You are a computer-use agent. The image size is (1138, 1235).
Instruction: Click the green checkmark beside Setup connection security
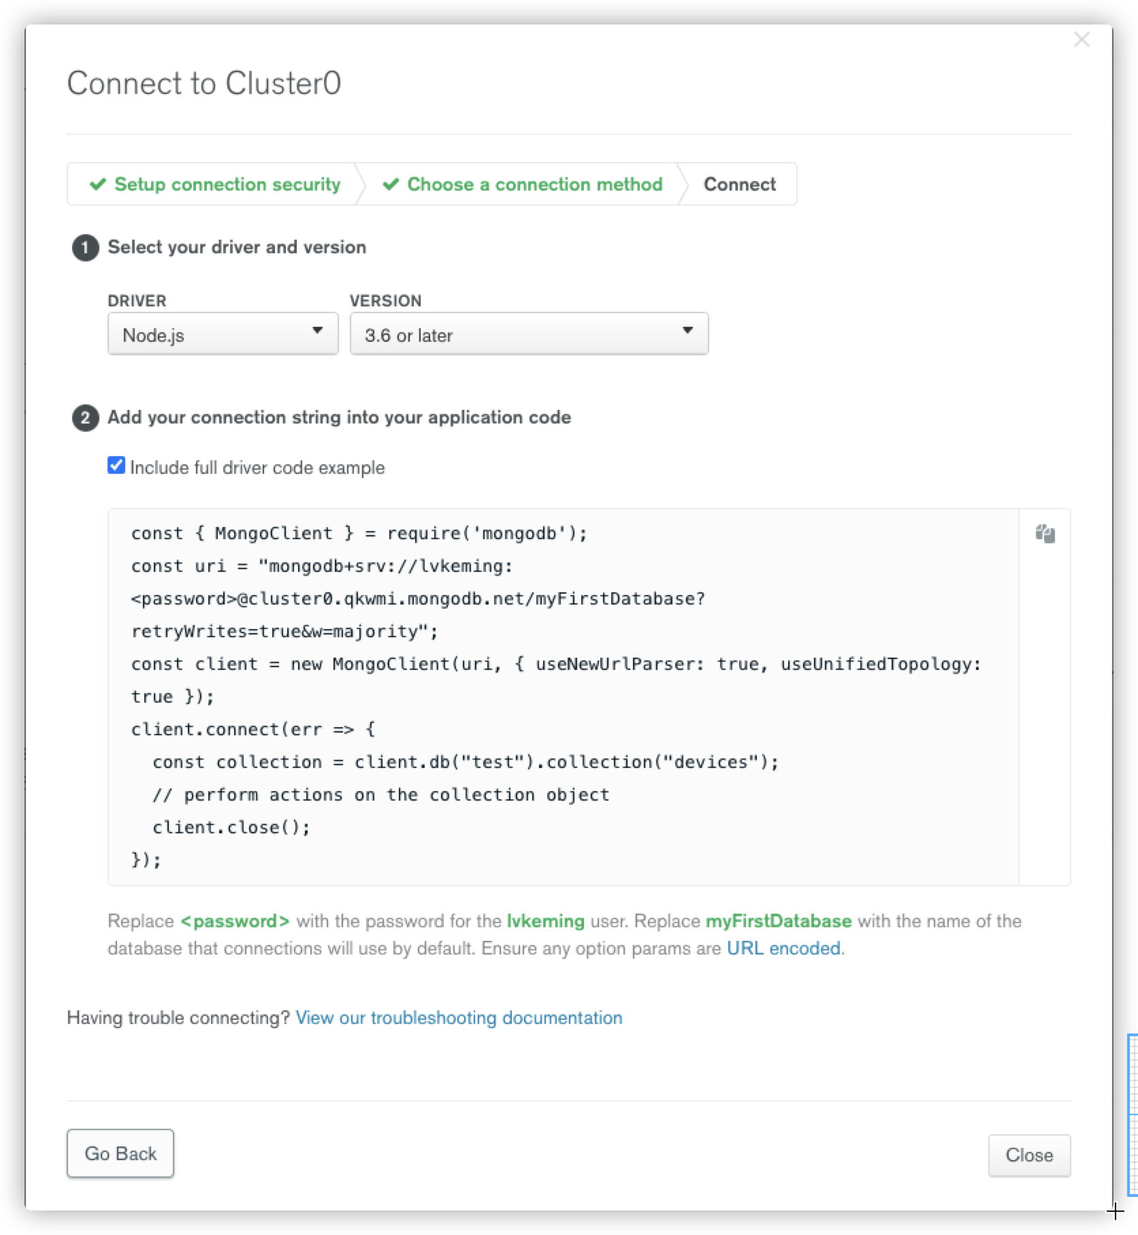coord(98,185)
